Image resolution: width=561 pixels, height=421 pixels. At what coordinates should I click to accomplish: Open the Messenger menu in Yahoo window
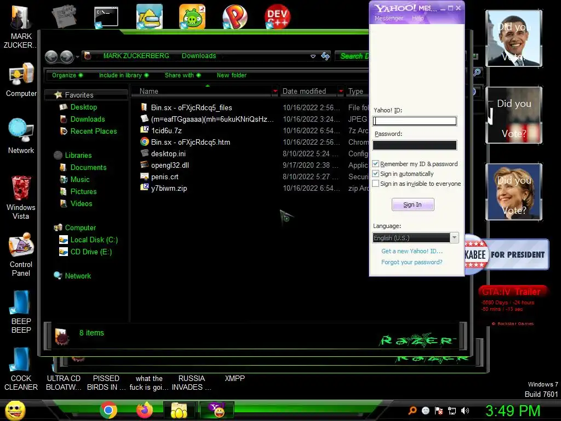[389, 18]
